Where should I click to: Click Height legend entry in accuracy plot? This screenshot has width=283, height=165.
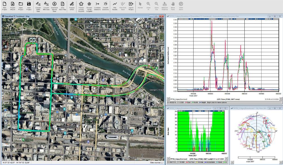[203, 102]
